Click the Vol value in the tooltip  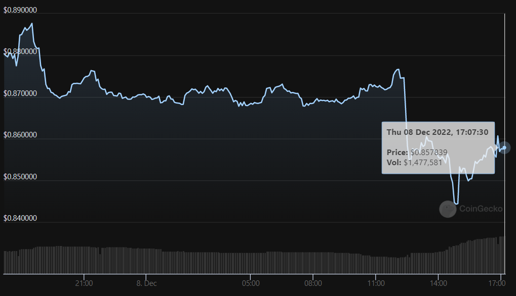coord(423,162)
